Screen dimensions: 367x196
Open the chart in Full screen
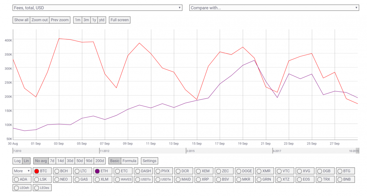120,20
